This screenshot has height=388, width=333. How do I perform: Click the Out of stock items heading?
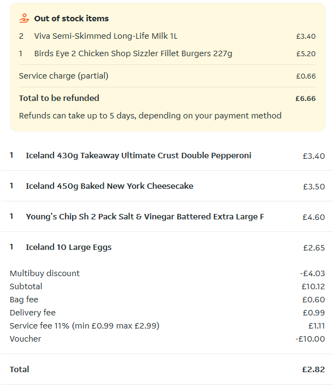(72, 19)
